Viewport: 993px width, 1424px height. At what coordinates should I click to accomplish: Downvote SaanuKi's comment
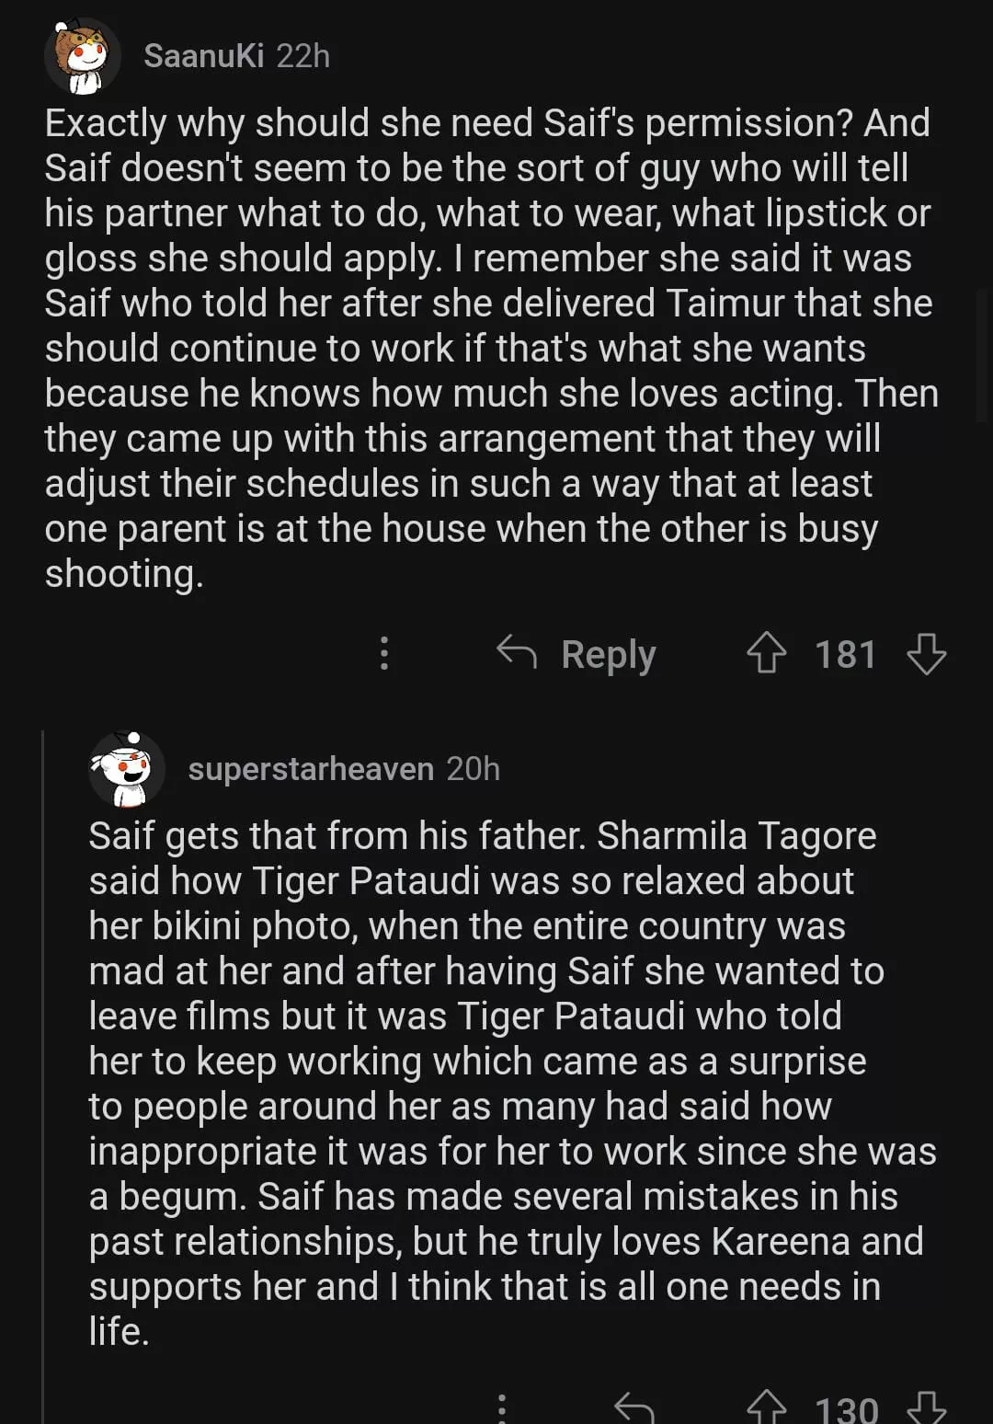tap(926, 654)
